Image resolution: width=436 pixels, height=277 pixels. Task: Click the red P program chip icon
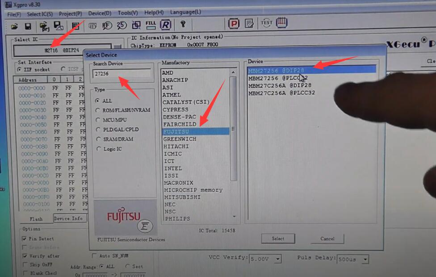[234, 24]
